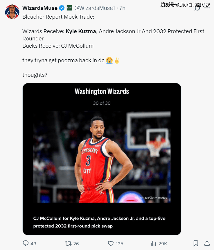Screen dimensions: 214x250
Task: Click the 135 likes count
Action: pyautogui.click(x=119, y=244)
